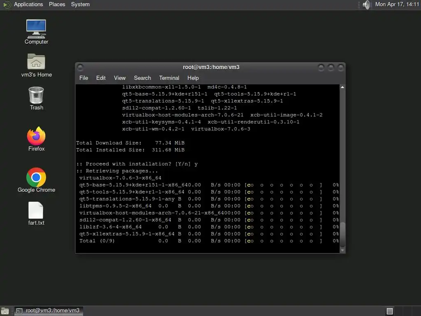Click the liblzf-3.6-4-x86_64 row text

pos(110,227)
